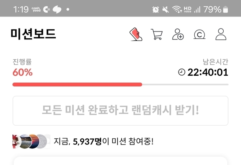Tap the alarm icon in status bar
Viewport: 241px width, 165px height.
tap(156, 9)
